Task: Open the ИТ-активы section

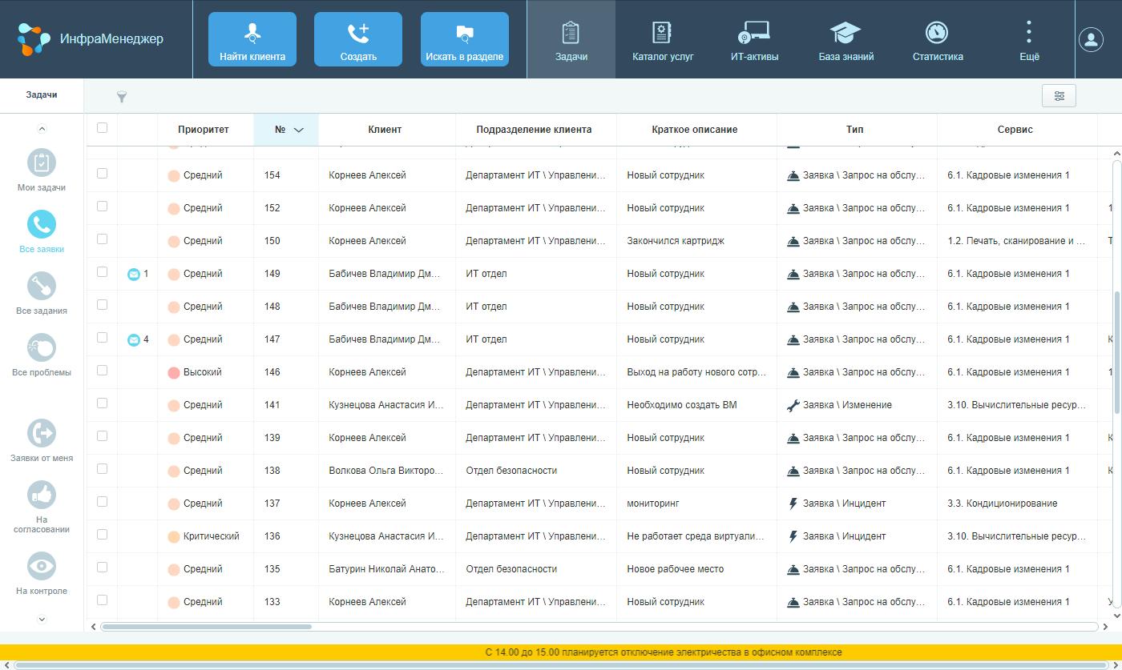Action: click(x=752, y=38)
